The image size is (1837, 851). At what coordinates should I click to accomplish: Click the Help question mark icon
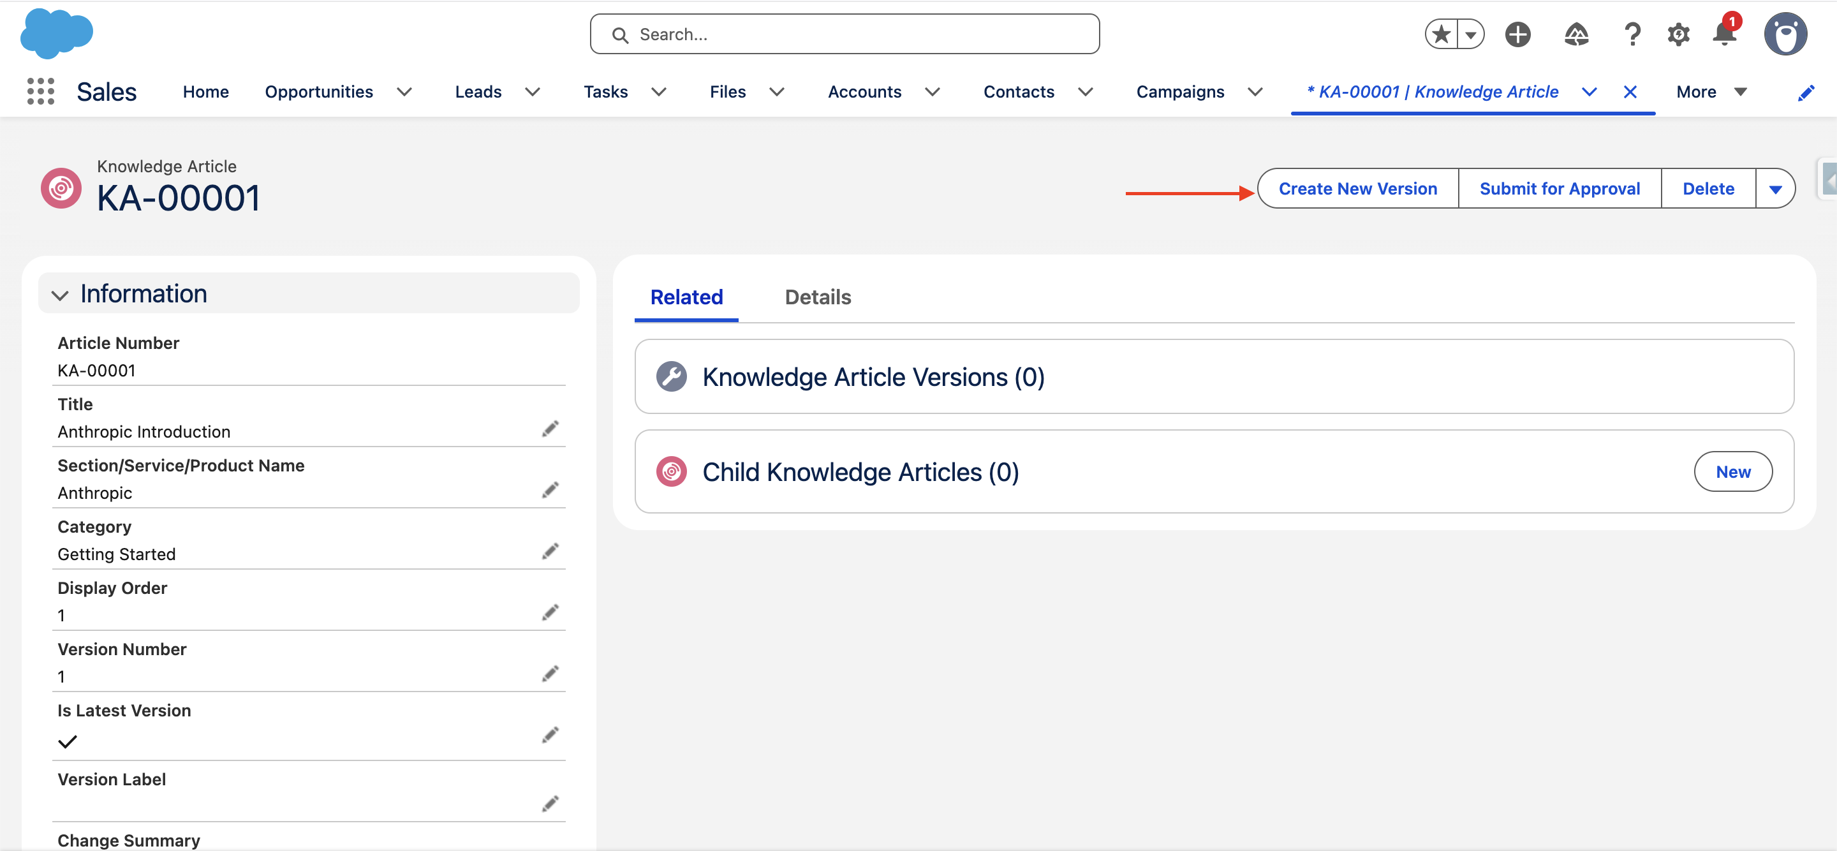(x=1632, y=34)
